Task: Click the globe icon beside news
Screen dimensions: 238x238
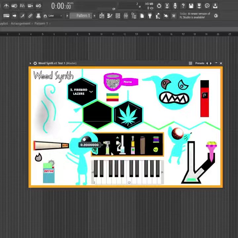Action: [216, 16]
